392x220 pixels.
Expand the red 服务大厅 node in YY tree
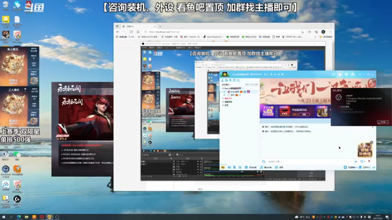pos(223,99)
